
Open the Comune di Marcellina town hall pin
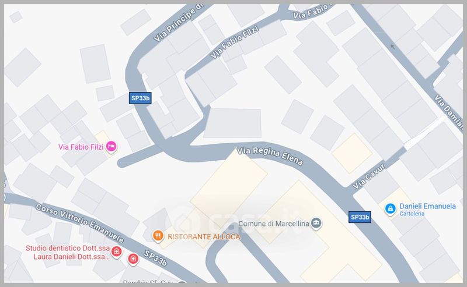coord(316,224)
